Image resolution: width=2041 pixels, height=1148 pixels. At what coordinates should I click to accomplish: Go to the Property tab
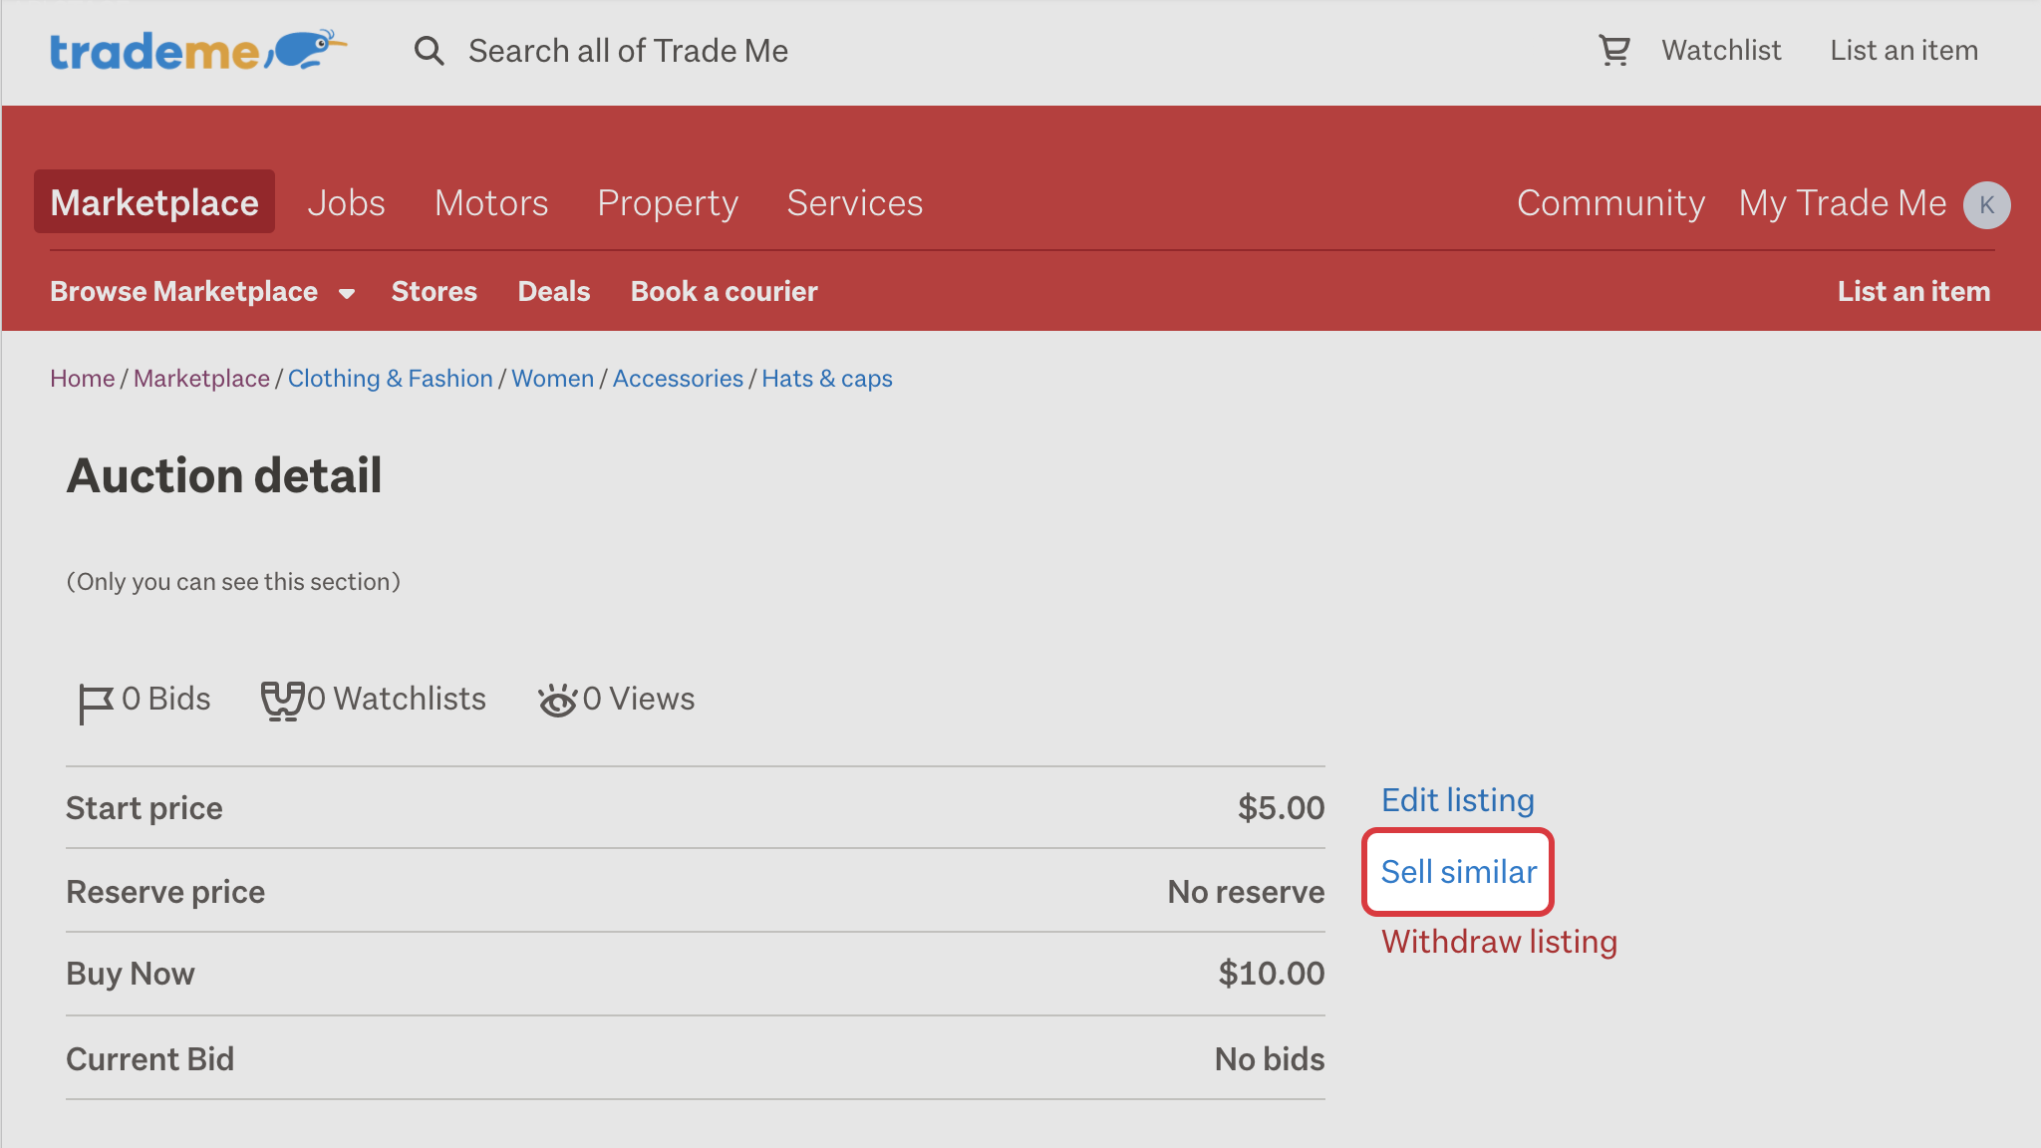pyautogui.click(x=668, y=203)
